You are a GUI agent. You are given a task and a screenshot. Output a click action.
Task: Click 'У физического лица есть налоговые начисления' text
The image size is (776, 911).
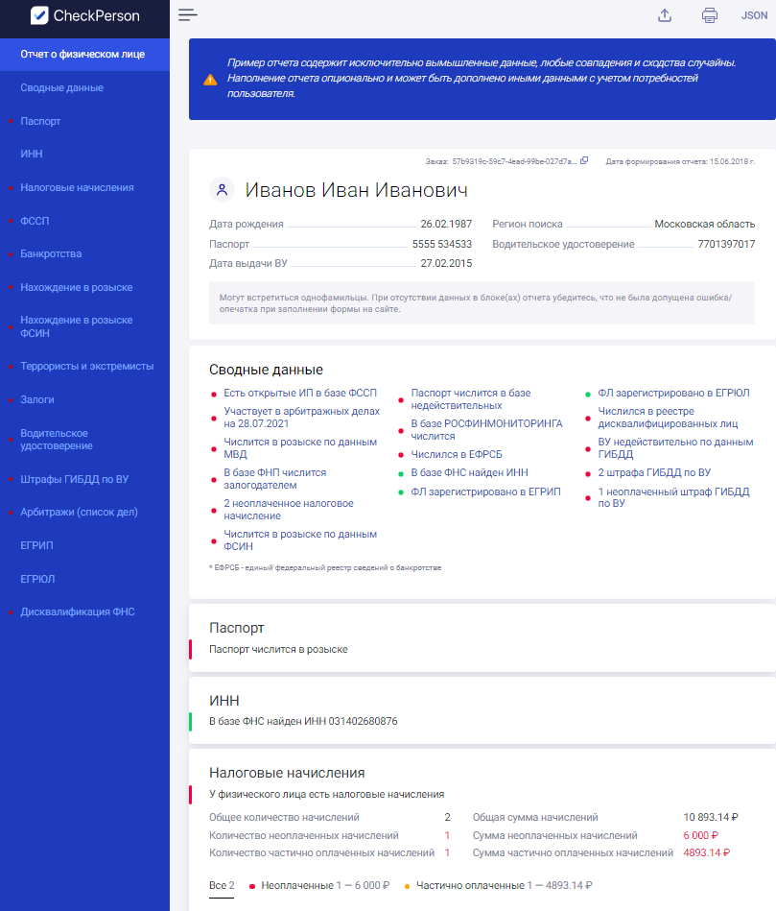coord(326,794)
